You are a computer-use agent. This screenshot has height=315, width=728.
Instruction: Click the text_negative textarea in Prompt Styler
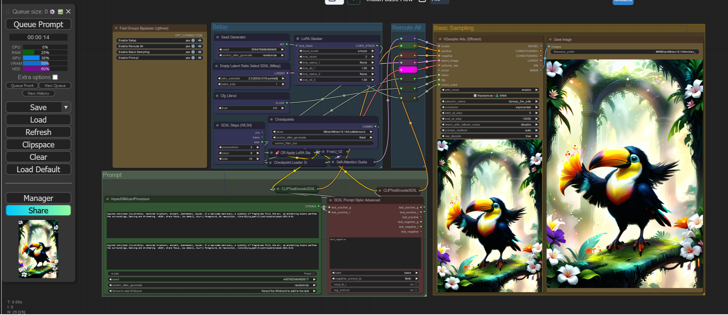pyautogui.click(x=375, y=253)
